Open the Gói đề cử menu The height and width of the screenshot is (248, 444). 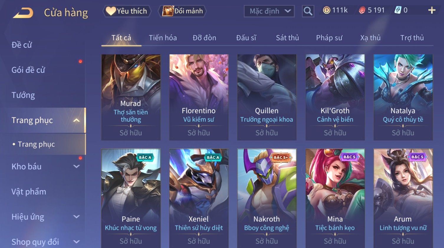(x=28, y=70)
